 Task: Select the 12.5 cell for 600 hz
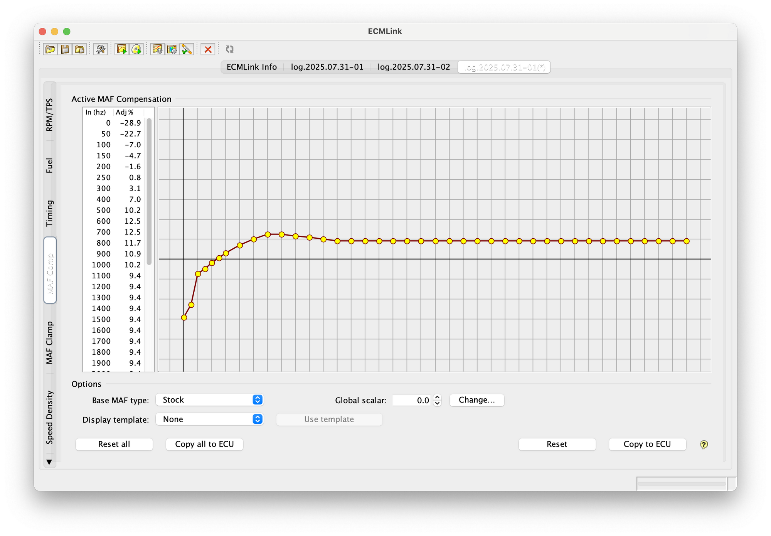[128, 221]
